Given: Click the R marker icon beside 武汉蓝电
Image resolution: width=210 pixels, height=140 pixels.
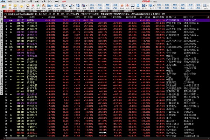Looking at the screenshot, I should point(11,23).
